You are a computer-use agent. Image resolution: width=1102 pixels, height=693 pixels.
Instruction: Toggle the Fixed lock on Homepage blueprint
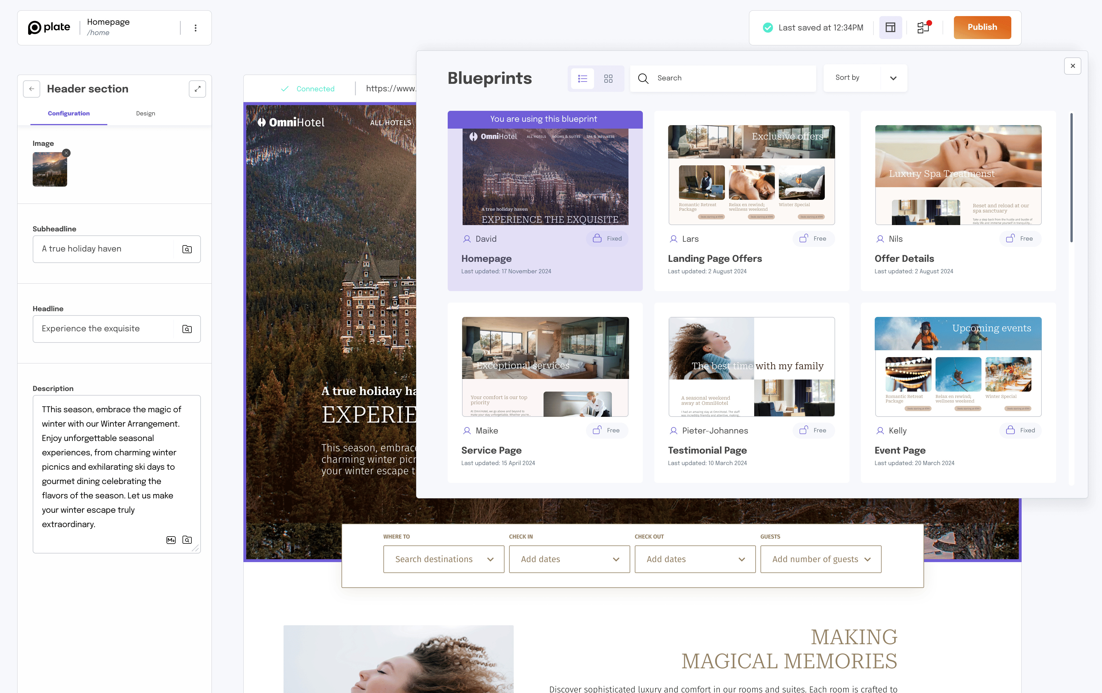coord(607,239)
